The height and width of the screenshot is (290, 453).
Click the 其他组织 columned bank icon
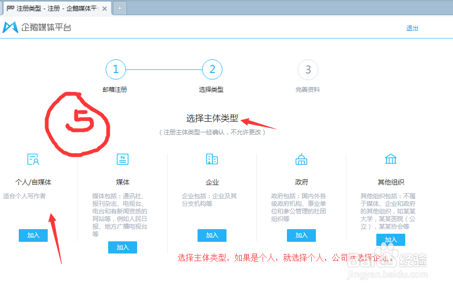coord(391,159)
